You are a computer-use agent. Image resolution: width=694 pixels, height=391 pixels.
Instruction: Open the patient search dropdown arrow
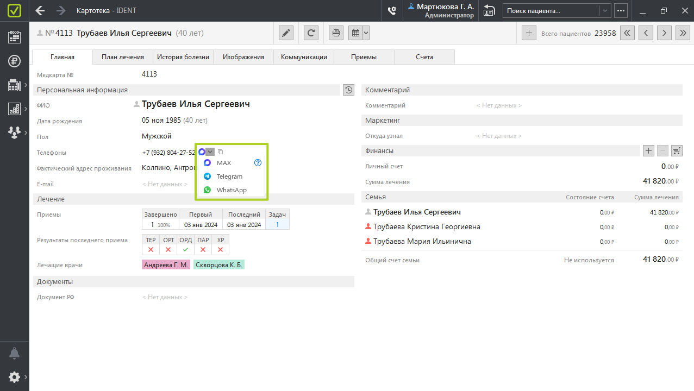pyautogui.click(x=604, y=10)
